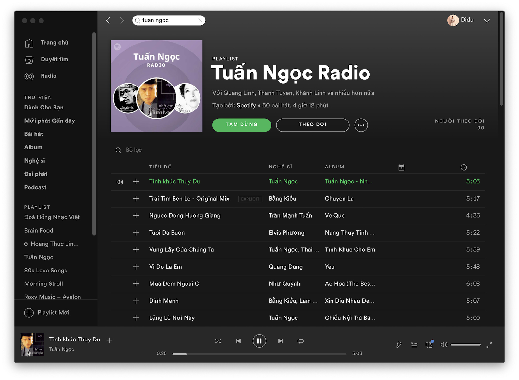The width and height of the screenshot is (519, 380).
Task: Open Mới phát Gần đây section
Action: point(49,121)
